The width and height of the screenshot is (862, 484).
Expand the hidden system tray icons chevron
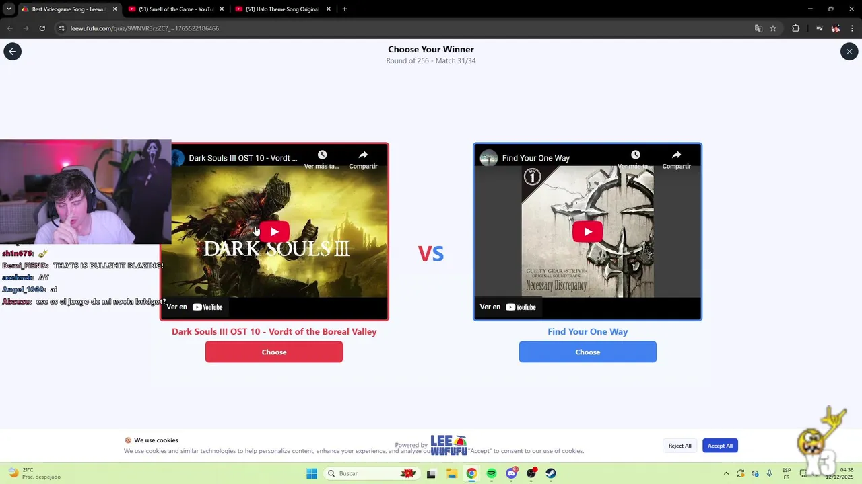[726, 473]
